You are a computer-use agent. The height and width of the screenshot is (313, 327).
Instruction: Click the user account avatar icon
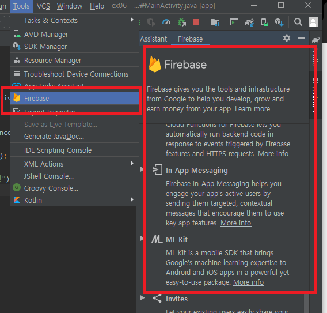click(x=313, y=22)
